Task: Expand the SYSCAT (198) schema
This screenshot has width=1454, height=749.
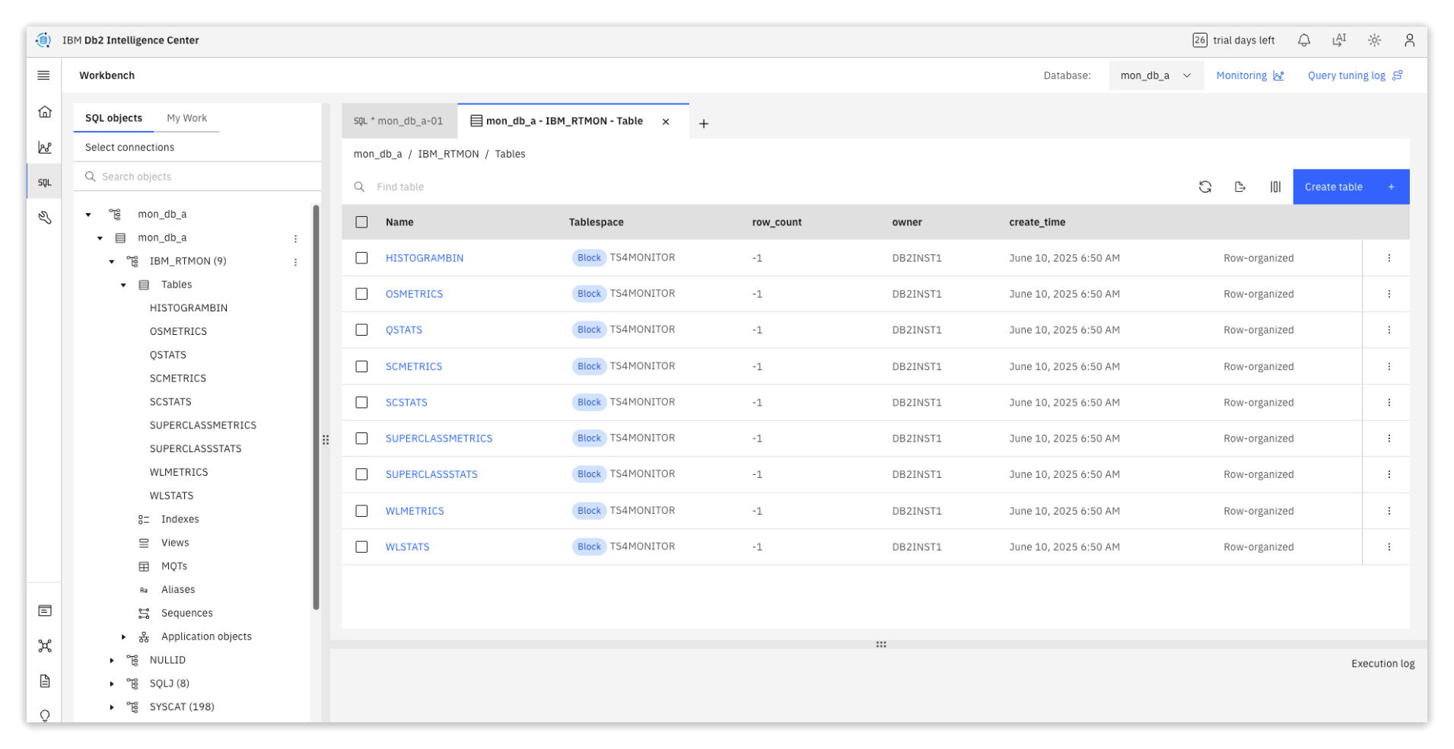Action: click(112, 707)
